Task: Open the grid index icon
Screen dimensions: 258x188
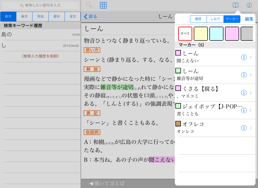Action: click(103, 5)
